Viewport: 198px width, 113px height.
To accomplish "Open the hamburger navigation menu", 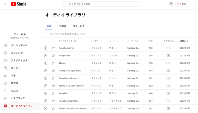I will pos(5,4).
